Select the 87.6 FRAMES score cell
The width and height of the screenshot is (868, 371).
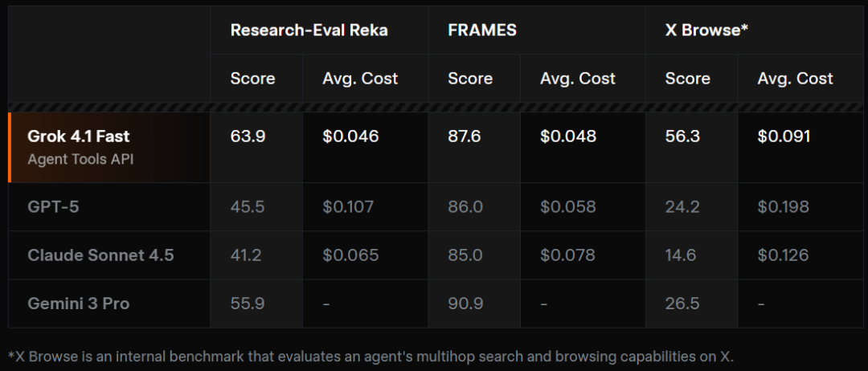click(465, 137)
